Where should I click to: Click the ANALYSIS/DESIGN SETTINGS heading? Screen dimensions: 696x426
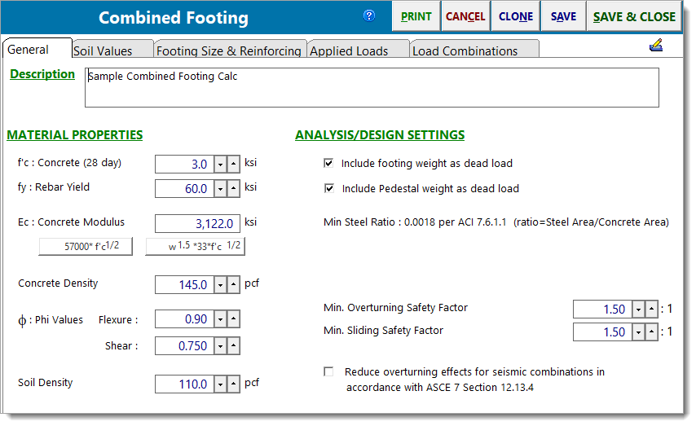click(x=380, y=135)
